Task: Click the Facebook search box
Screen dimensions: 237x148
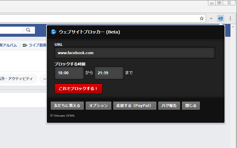Action: click(x=11, y=30)
